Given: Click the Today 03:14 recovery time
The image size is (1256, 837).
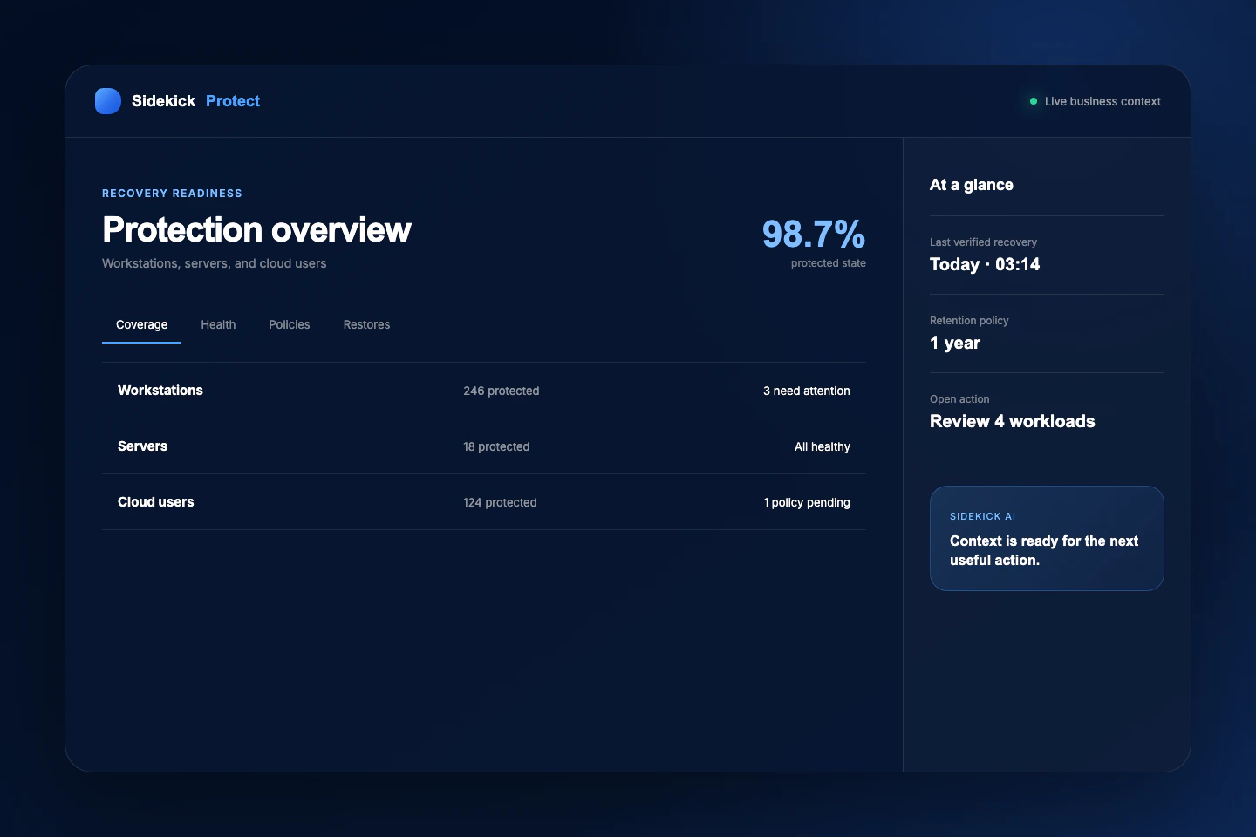Looking at the screenshot, I should (x=985, y=264).
